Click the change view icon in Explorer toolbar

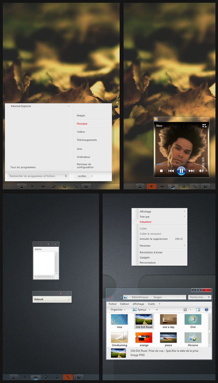(185, 309)
